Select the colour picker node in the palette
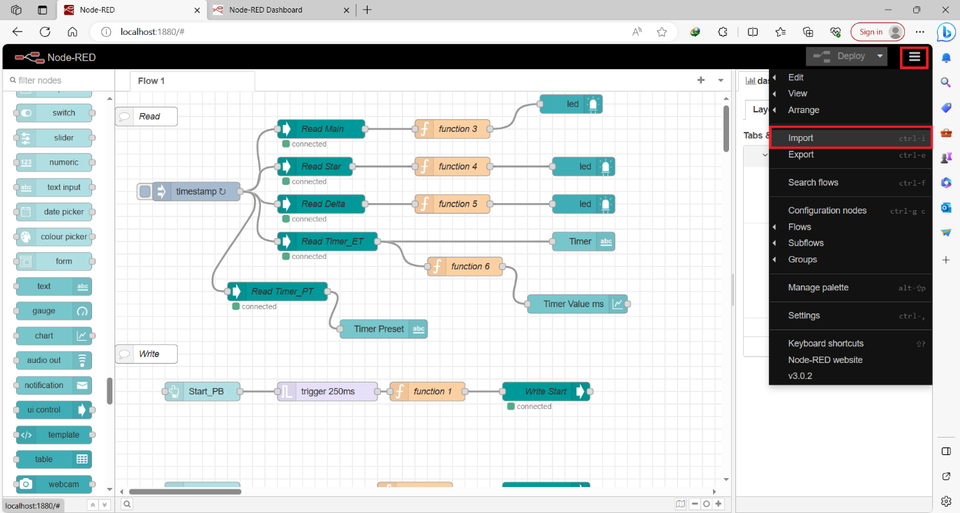This screenshot has width=960, height=513. [x=53, y=237]
